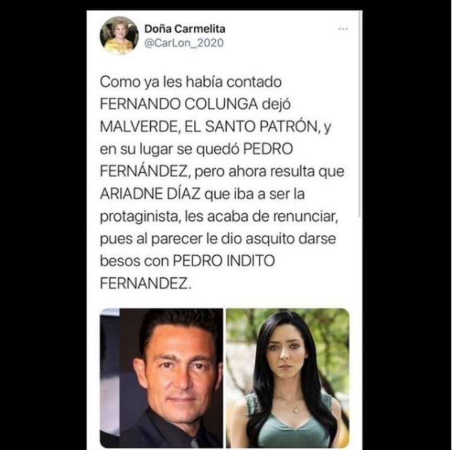Open the photo of woman with long dark hair

coord(288,378)
